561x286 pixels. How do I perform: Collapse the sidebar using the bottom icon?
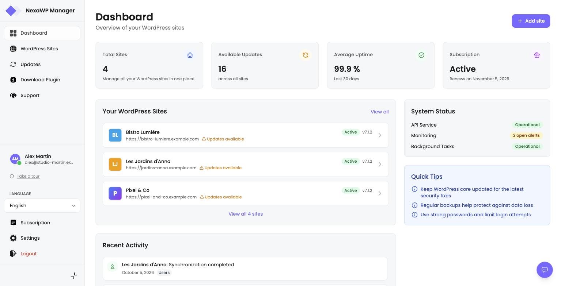pyautogui.click(x=74, y=276)
